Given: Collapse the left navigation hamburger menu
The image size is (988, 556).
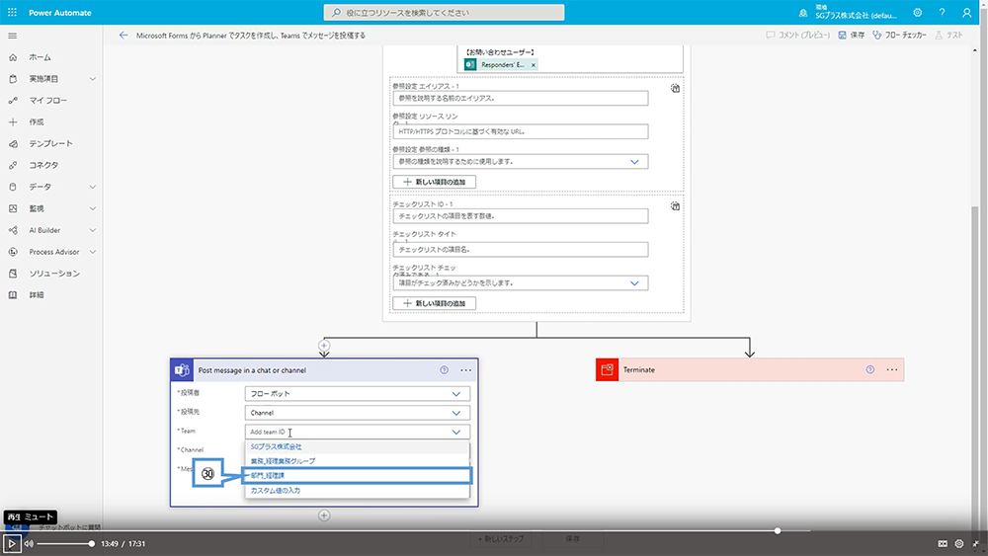Looking at the screenshot, I should click(12, 36).
